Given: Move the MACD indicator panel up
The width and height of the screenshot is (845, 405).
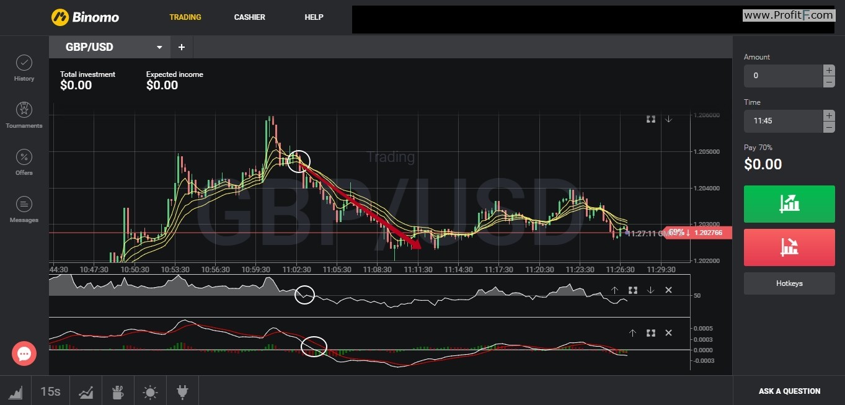Looking at the screenshot, I should pyautogui.click(x=632, y=333).
